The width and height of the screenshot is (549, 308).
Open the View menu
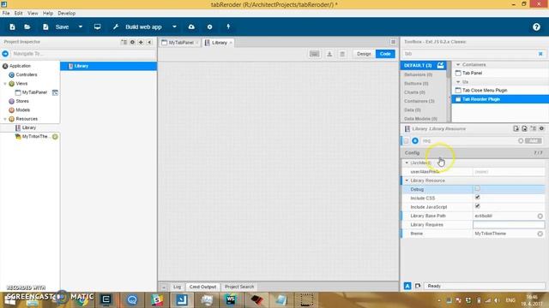tap(33, 14)
